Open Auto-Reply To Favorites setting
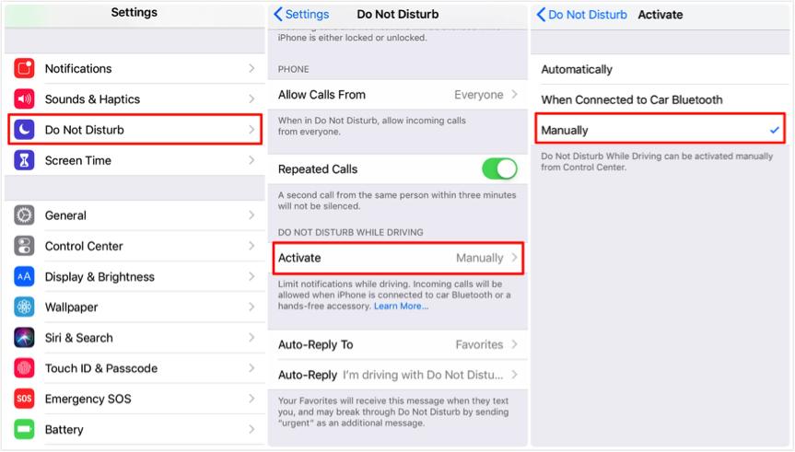Screen dimensions: 795x452 tap(397, 344)
